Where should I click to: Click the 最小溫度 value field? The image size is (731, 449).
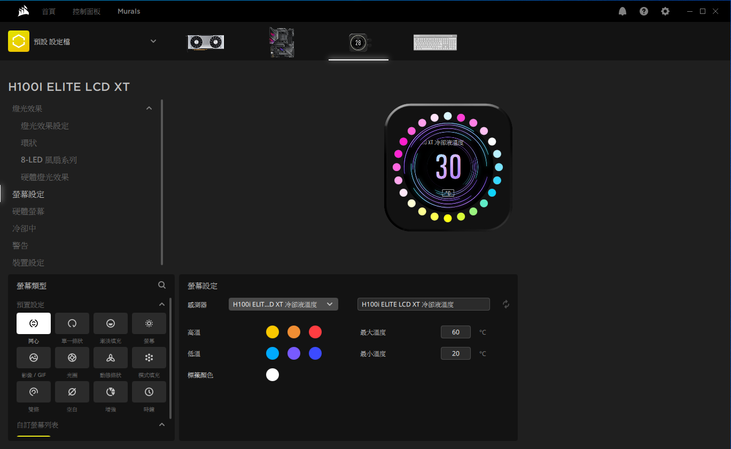point(456,353)
